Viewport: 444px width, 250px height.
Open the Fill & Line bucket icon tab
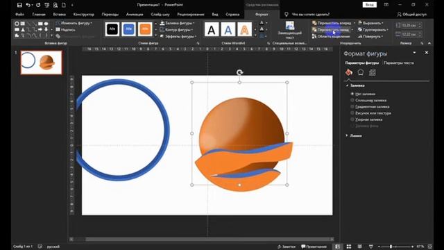(x=349, y=72)
